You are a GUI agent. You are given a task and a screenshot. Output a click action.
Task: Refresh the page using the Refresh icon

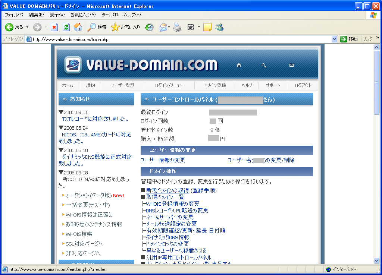66,27
